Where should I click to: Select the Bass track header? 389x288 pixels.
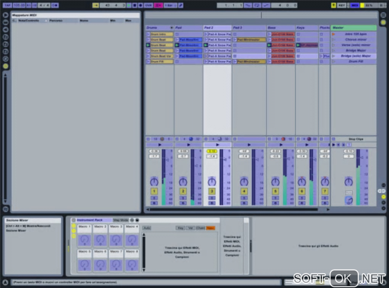coord(281,28)
